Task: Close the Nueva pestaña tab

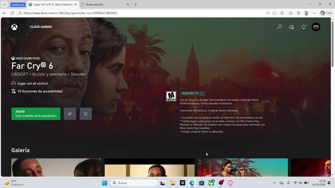Action: click(128, 4)
